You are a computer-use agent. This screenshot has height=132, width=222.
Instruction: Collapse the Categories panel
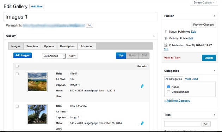[214, 71]
